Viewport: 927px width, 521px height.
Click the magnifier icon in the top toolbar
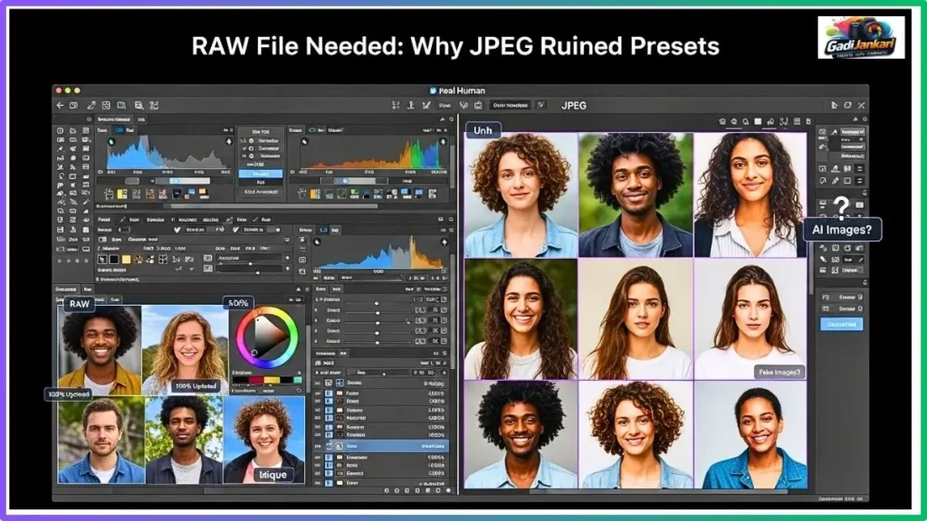(139, 105)
